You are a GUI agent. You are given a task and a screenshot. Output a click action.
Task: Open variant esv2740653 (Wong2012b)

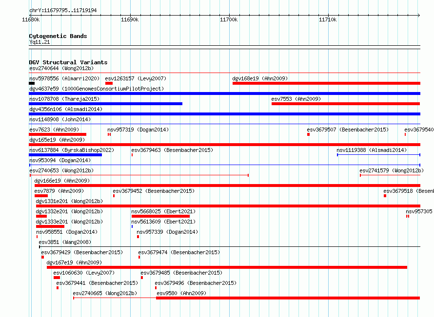[x=61, y=170]
